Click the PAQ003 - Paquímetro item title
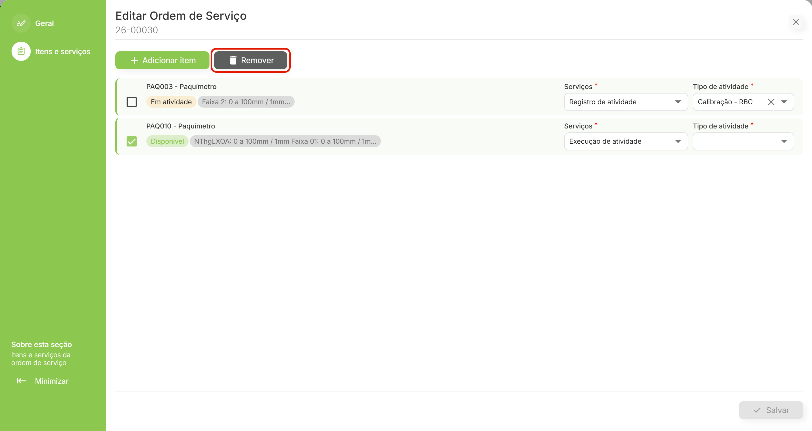Viewport: 812px width, 431px height. (181, 87)
